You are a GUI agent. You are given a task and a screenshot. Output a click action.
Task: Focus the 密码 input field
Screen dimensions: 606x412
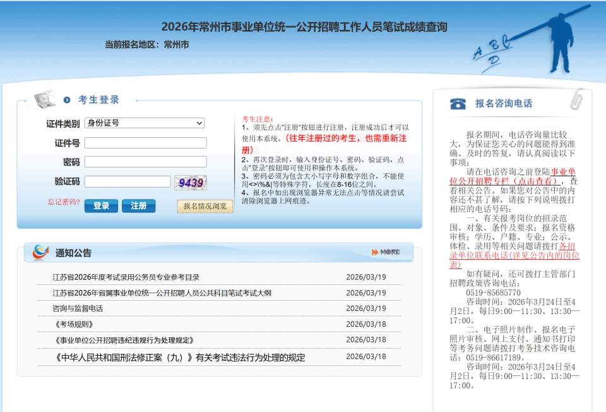click(146, 162)
